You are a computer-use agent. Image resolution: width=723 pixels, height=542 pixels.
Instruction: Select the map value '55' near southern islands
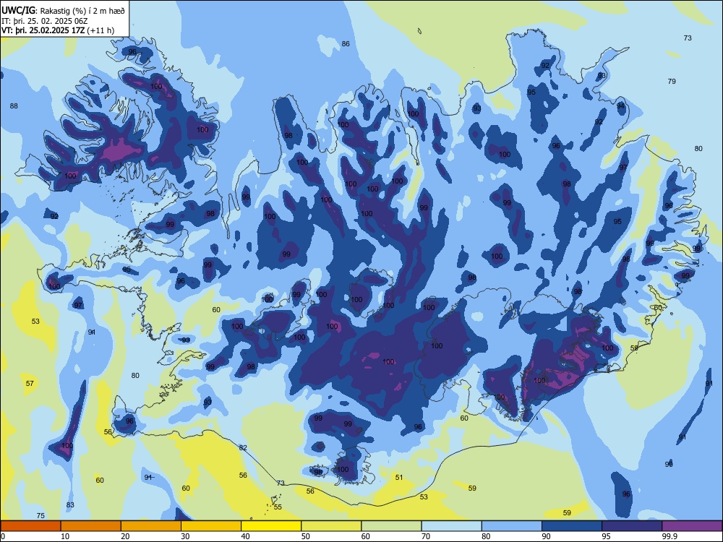278,507
